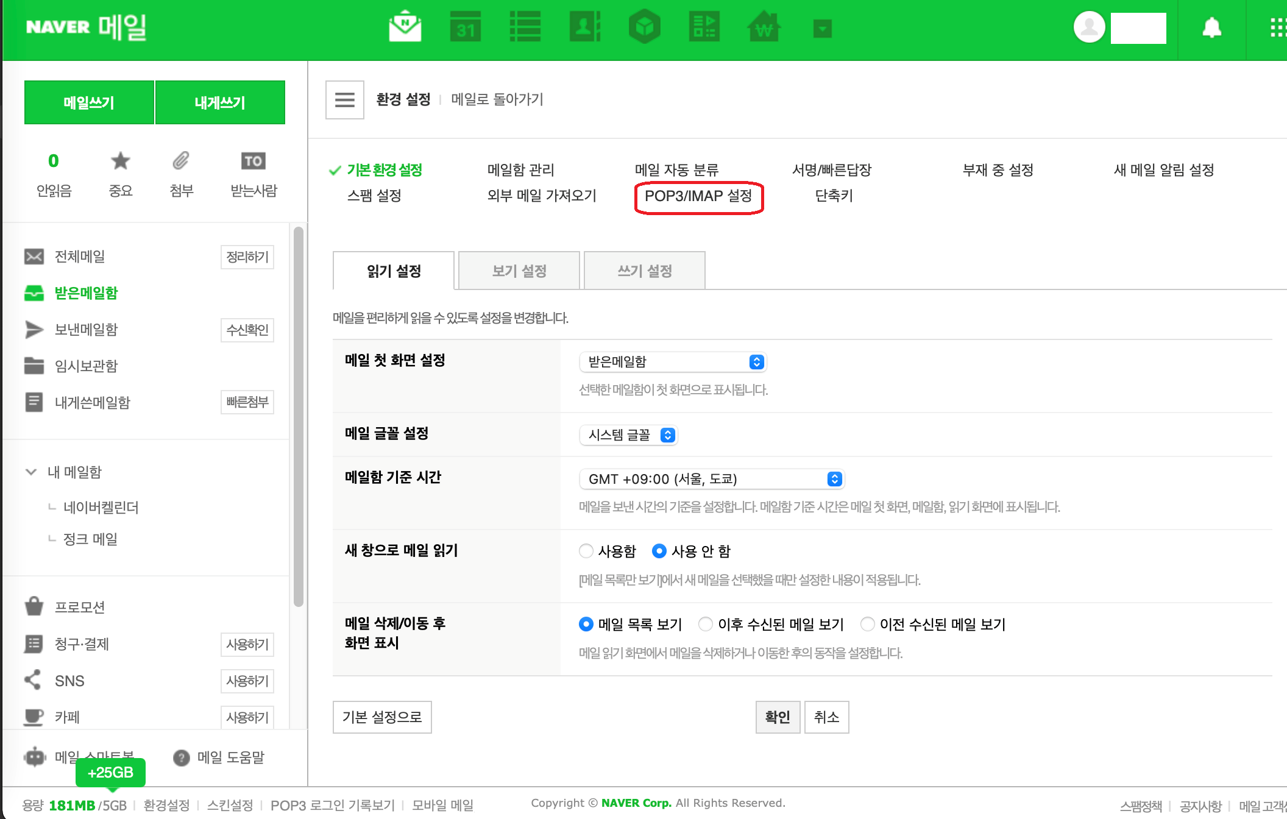Click the paperclip 첨부 attachments icon
This screenshot has height=819, width=1287.
point(181,161)
